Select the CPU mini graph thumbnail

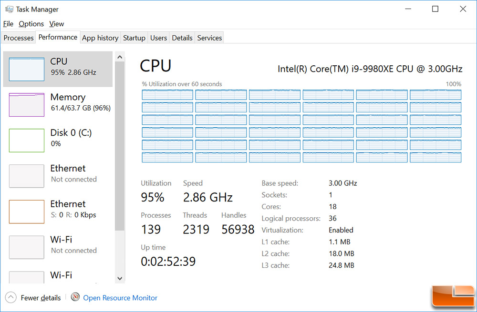pos(27,69)
